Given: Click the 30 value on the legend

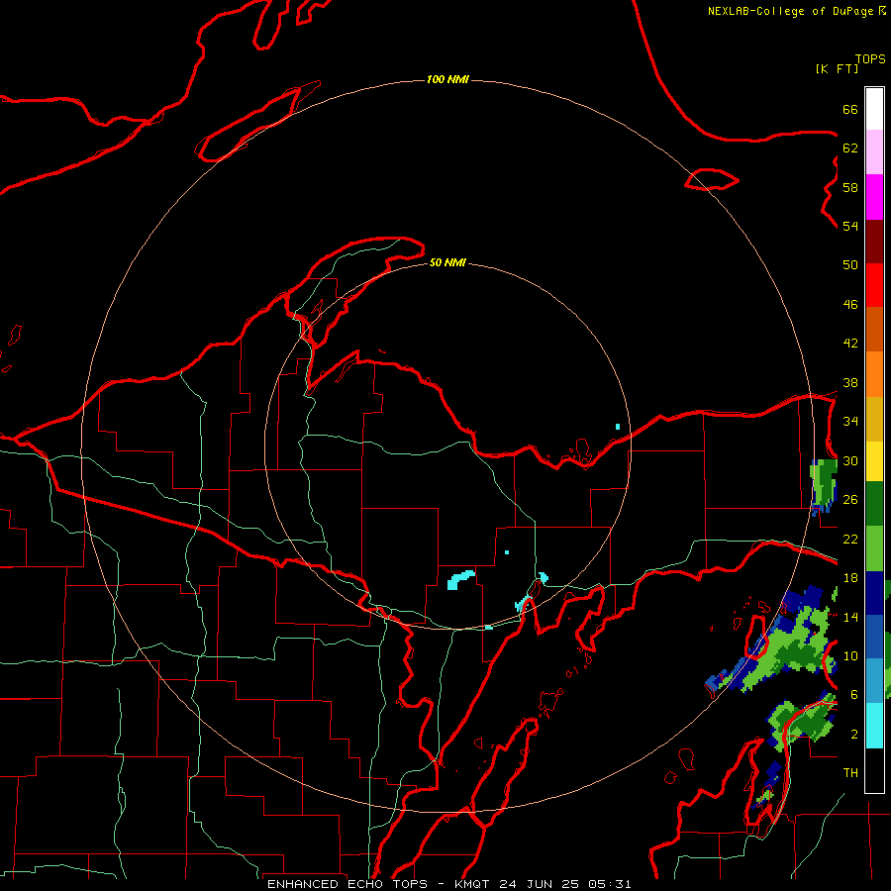Looking at the screenshot, I should click(x=850, y=460).
